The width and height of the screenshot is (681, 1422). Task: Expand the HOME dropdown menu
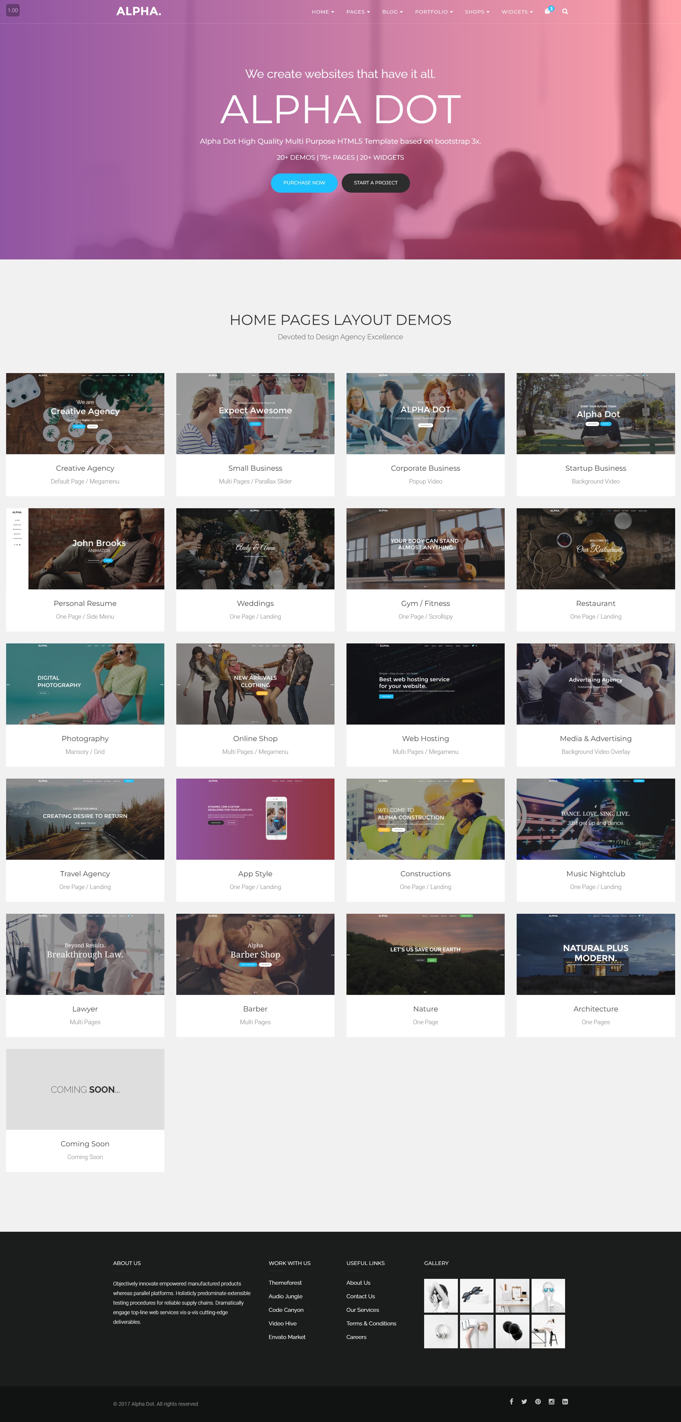323,12
